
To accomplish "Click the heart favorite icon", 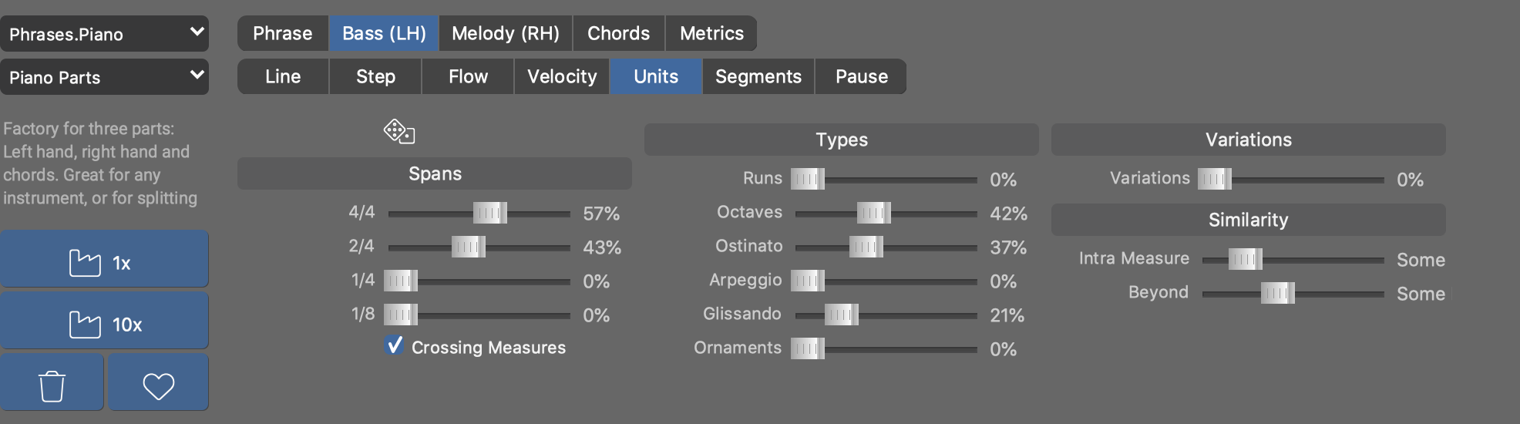I will click(x=158, y=385).
